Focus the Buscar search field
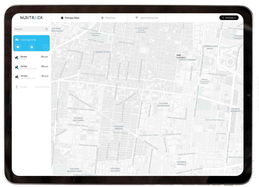 click(29, 29)
